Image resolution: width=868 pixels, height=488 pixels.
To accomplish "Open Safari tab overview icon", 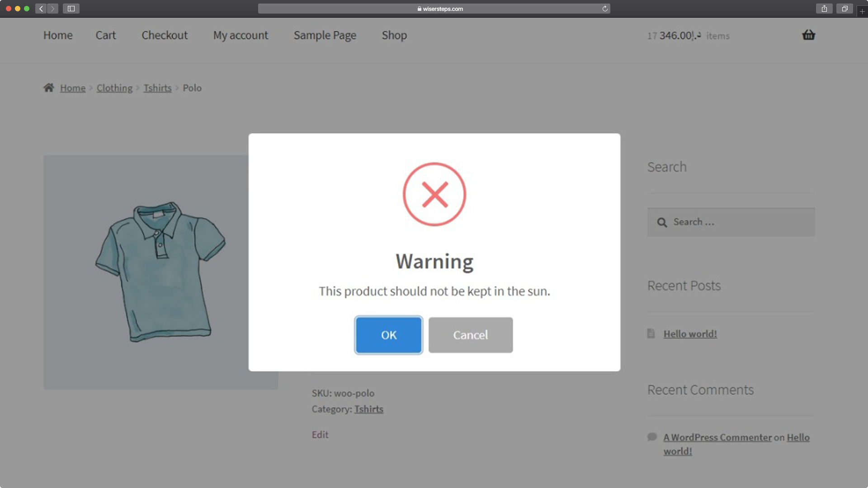I will point(844,8).
